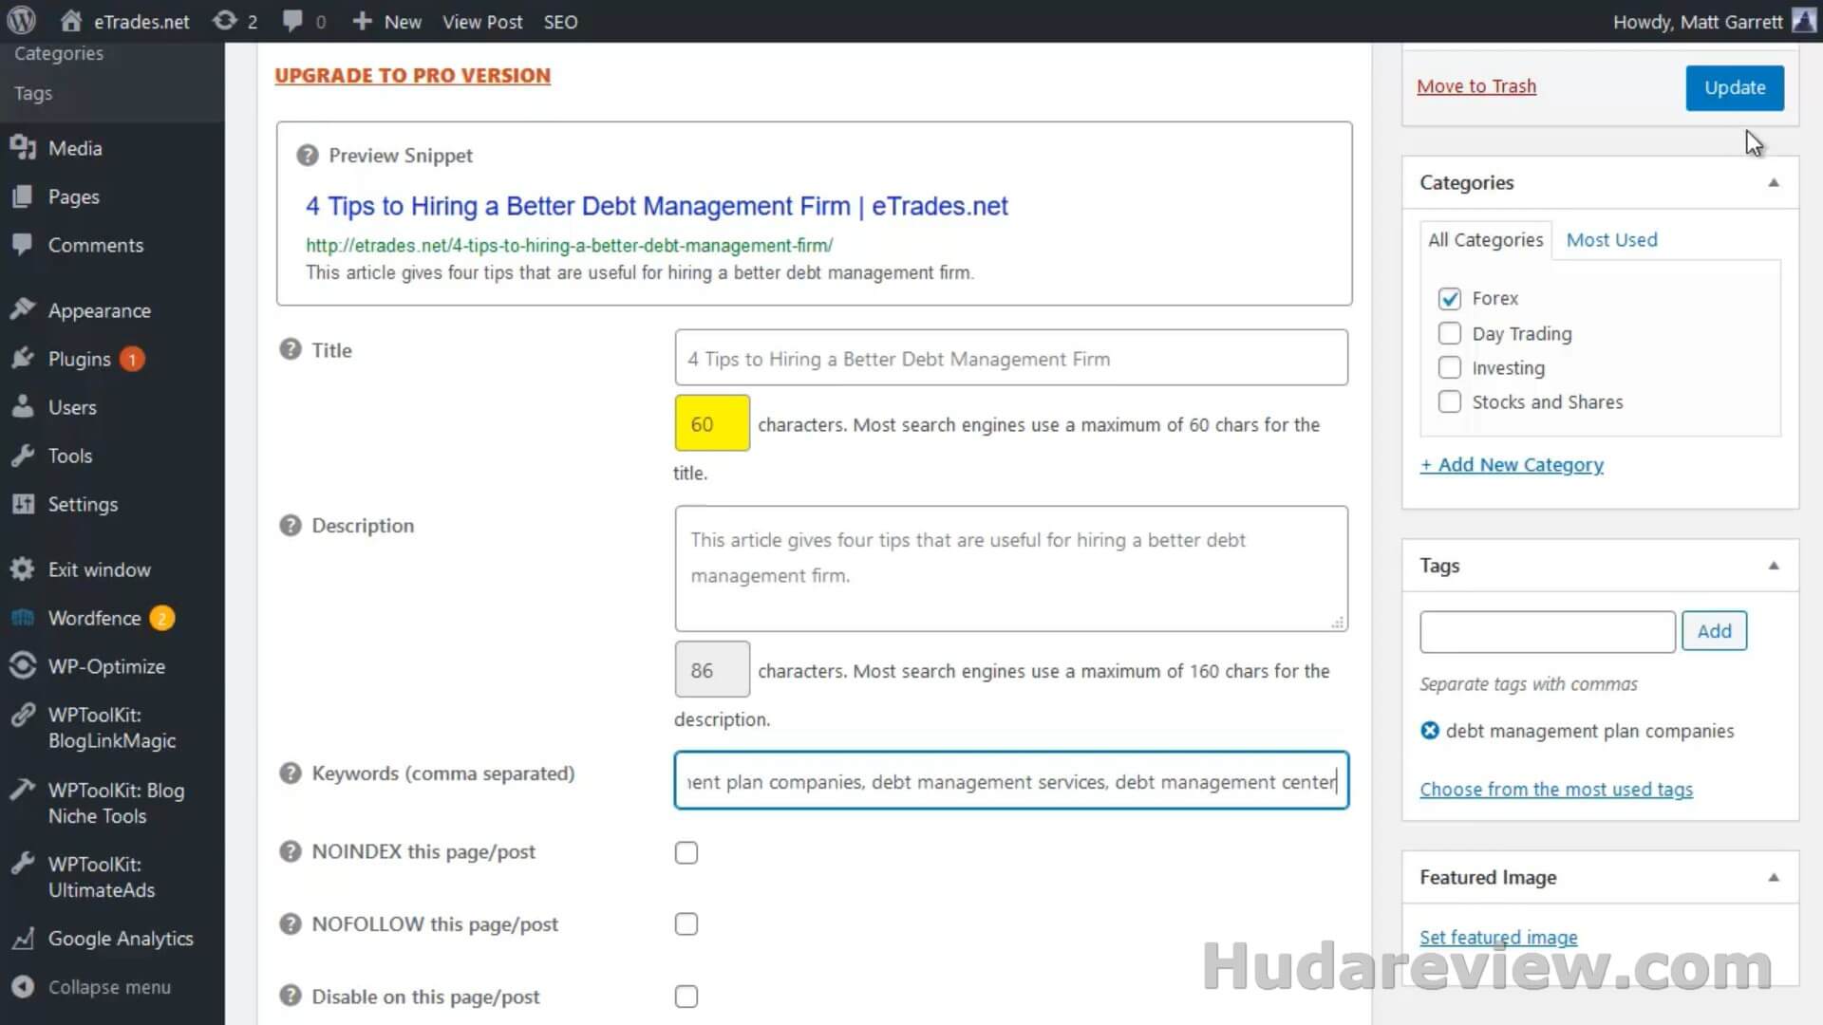Open Appearance brush icon

coord(23,310)
